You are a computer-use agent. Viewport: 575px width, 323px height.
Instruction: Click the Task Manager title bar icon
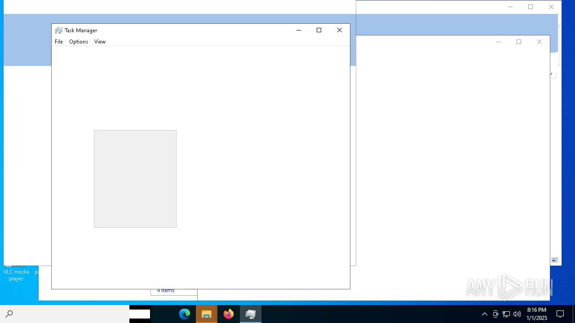[59, 31]
